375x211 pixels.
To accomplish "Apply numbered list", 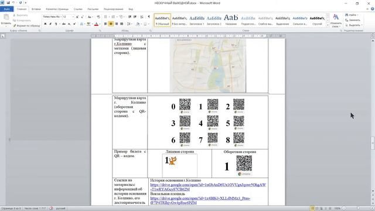I will coord(113,17).
